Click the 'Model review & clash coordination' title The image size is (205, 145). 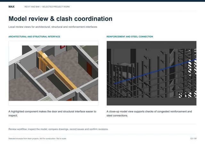61,19
